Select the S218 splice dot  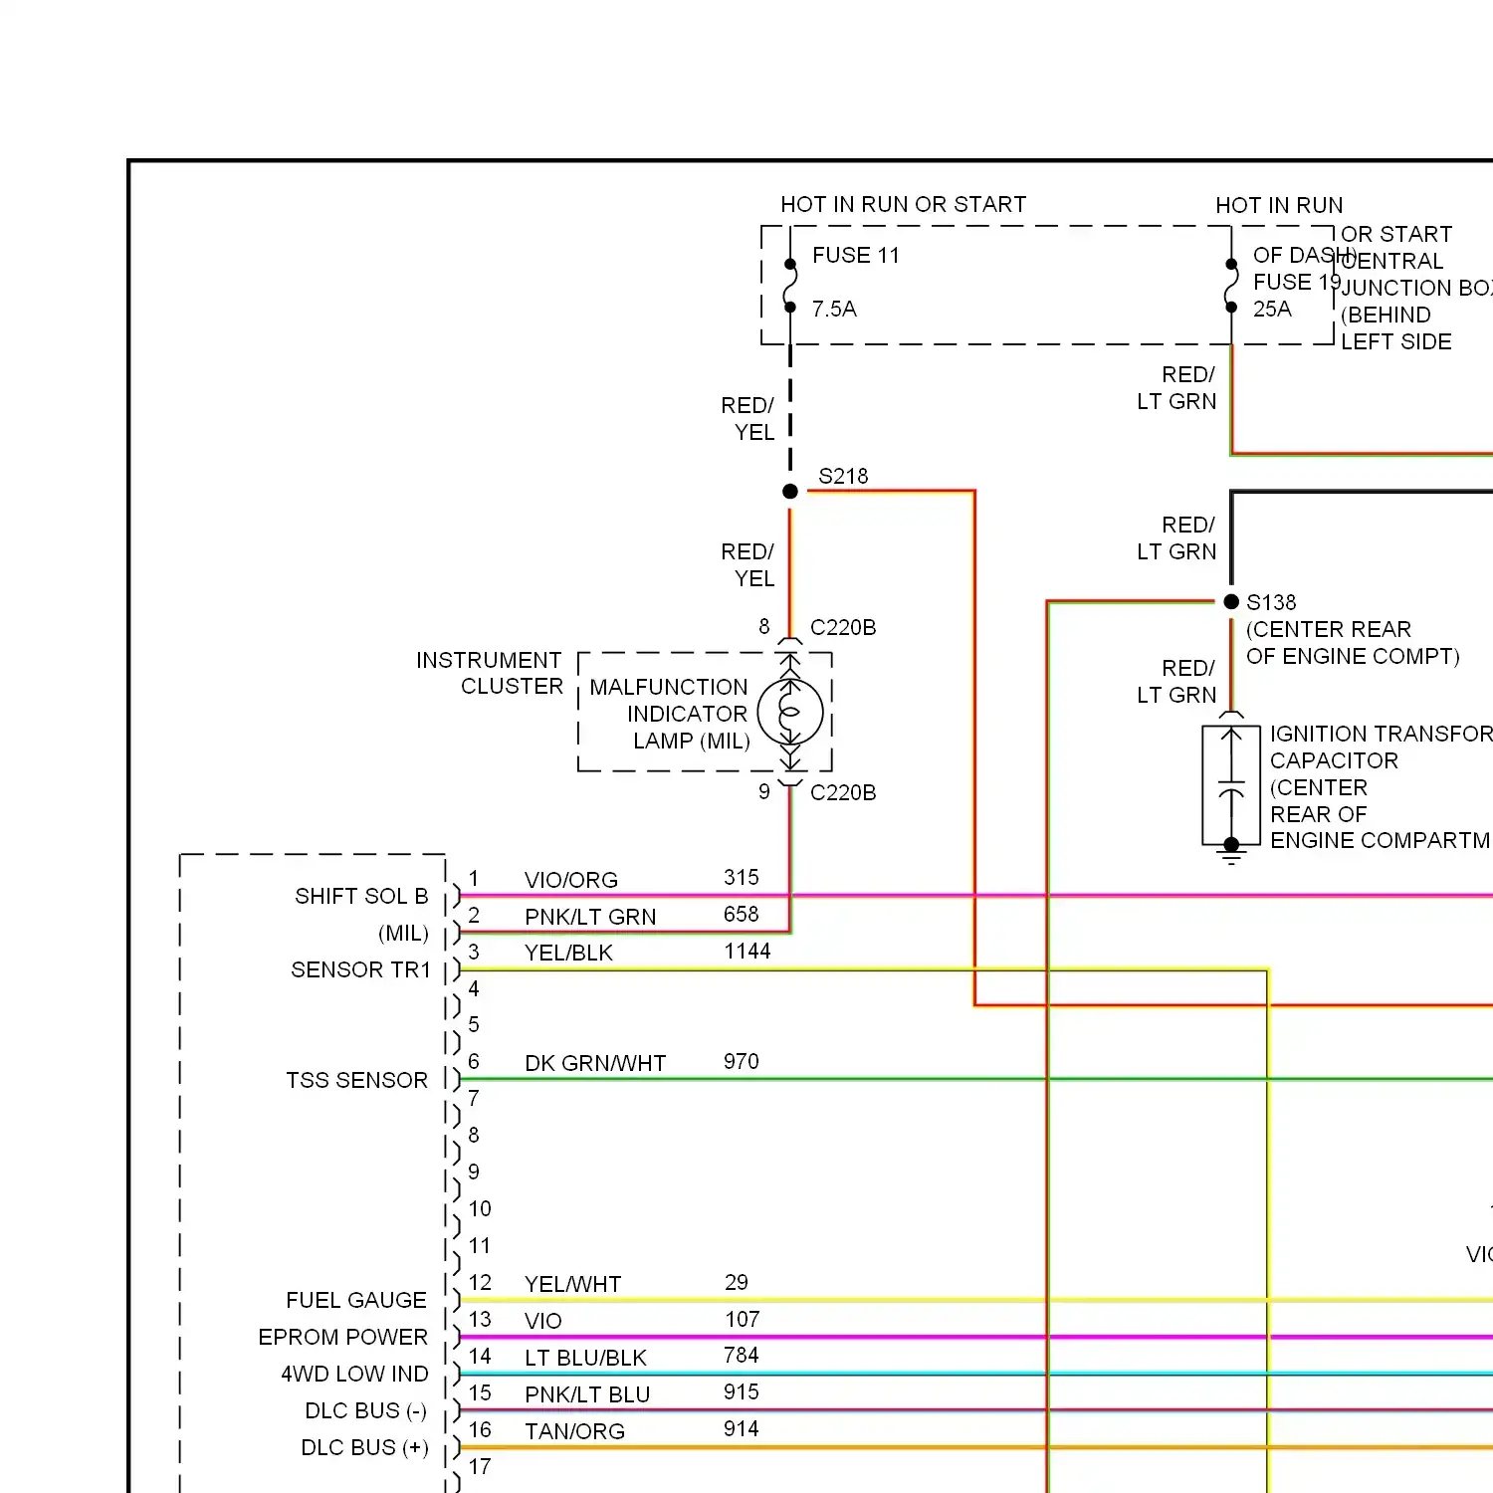click(790, 491)
